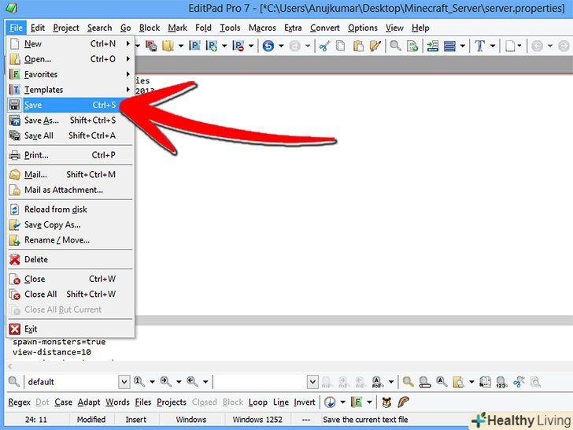
Task: Open the Convert menu
Action: [325, 28]
